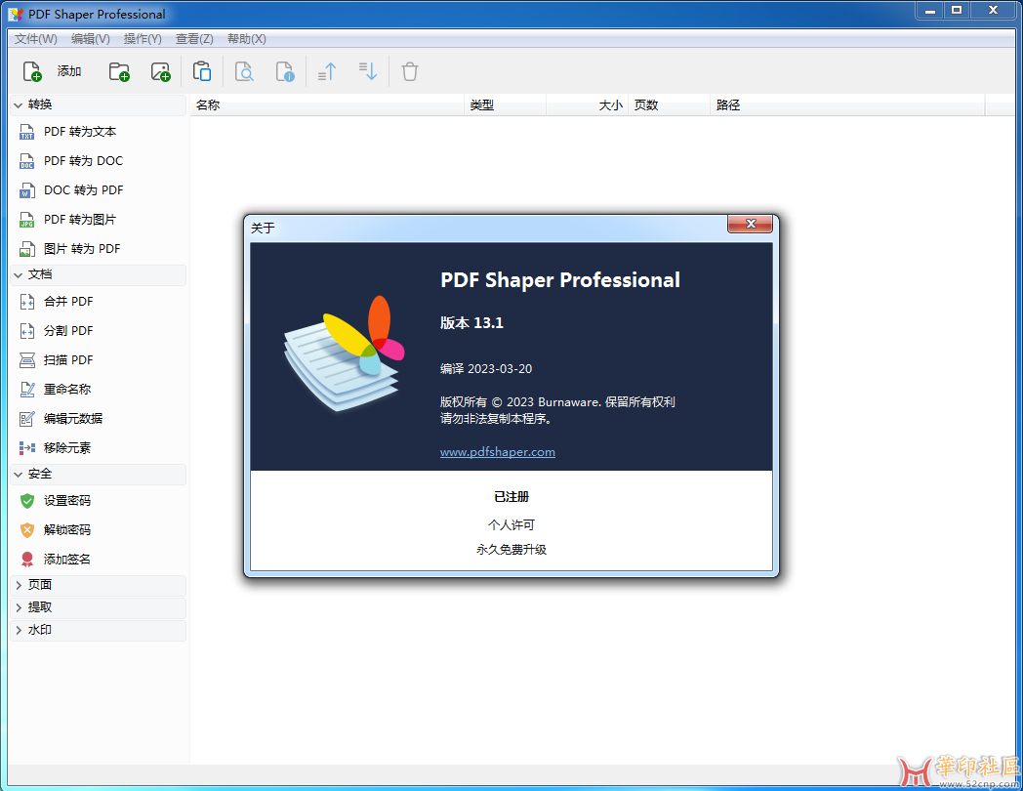Image resolution: width=1023 pixels, height=791 pixels.
Task: Click the 个人许可 text
Action: pos(511,524)
